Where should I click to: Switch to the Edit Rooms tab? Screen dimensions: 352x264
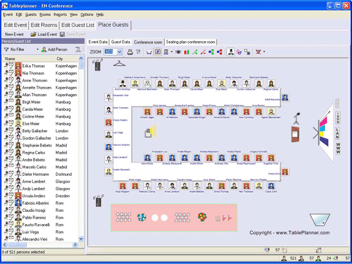pos(44,25)
